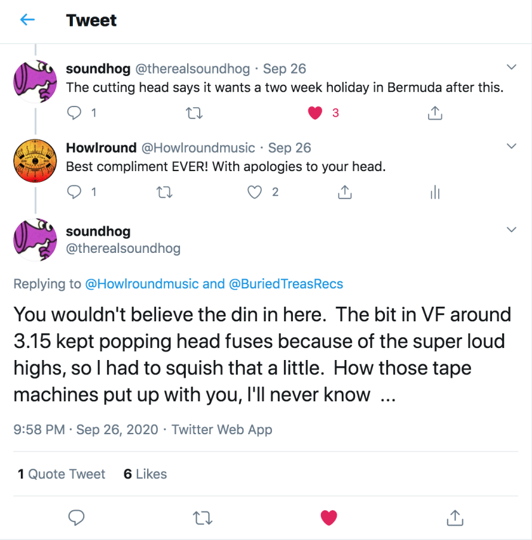Open @BuriedTreasRecs mention link

tap(285, 284)
